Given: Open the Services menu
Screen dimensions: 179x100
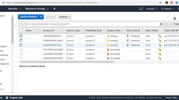Looking at the screenshot, I should [15, 9].
